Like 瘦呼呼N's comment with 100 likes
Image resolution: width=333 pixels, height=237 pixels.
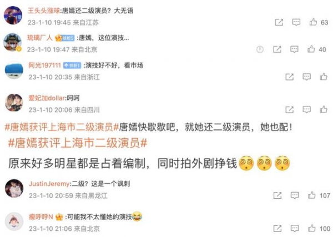pos(311,229)
